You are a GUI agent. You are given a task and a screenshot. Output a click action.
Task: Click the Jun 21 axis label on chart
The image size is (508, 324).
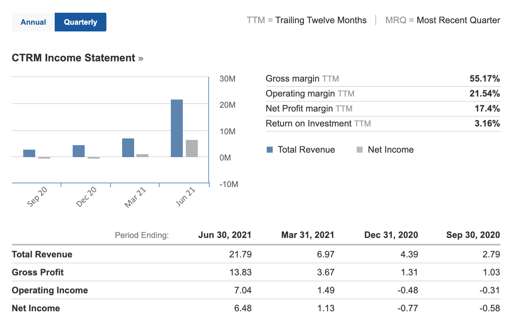[x=186, y=196]
